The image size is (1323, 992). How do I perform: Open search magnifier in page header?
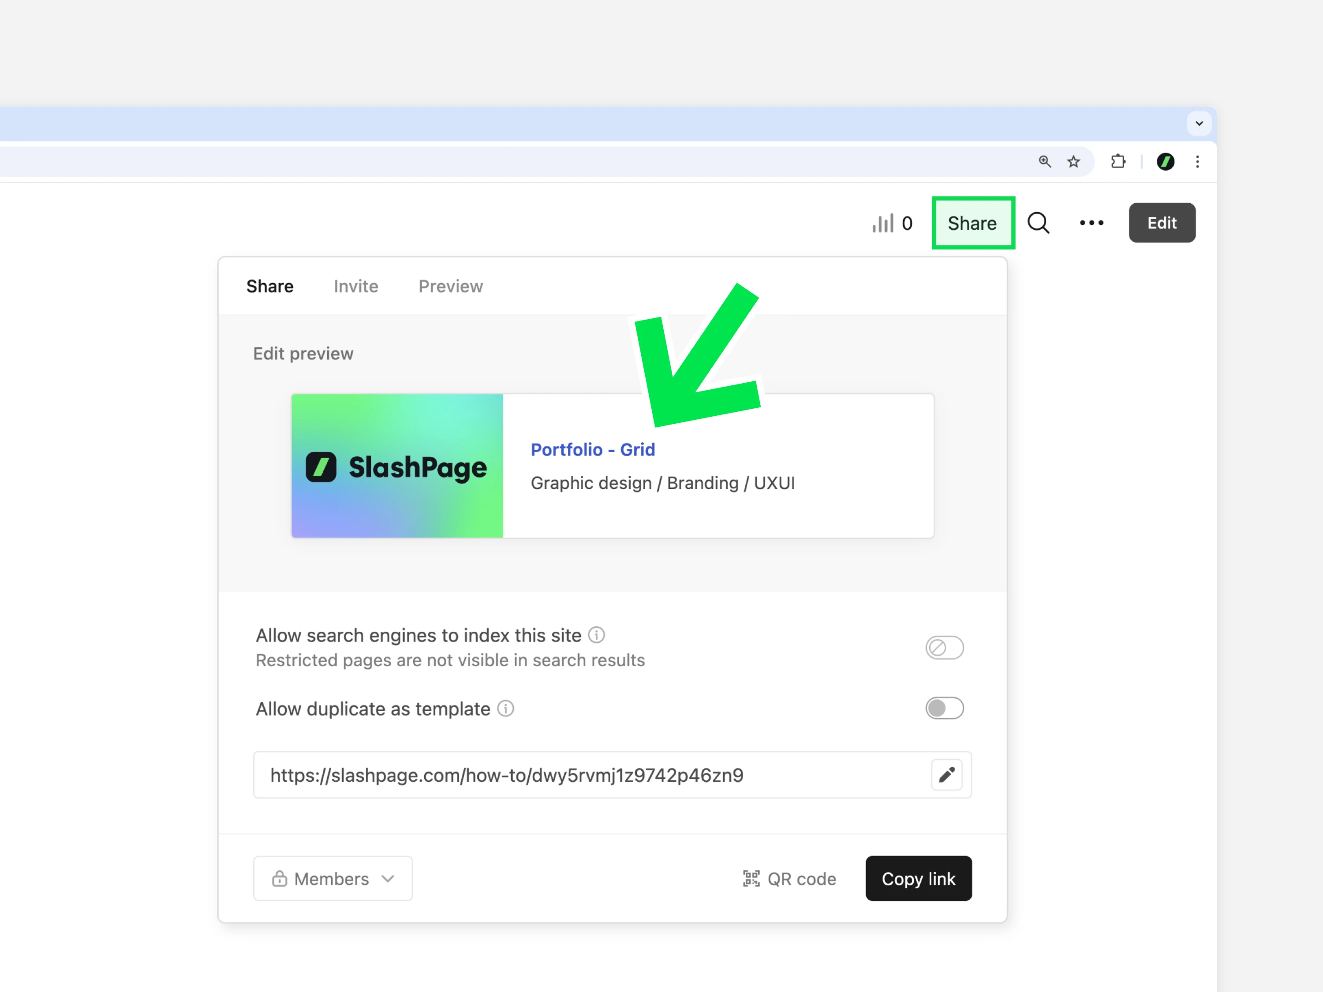1038,223
